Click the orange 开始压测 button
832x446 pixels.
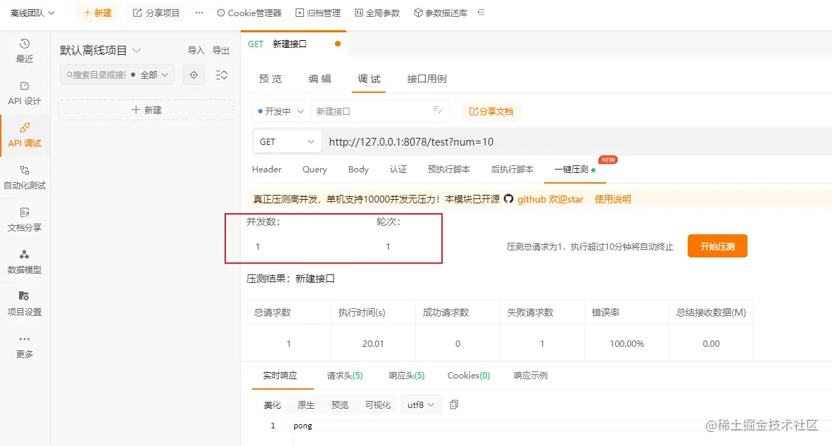pyautogui.click(x=717, y=246)
